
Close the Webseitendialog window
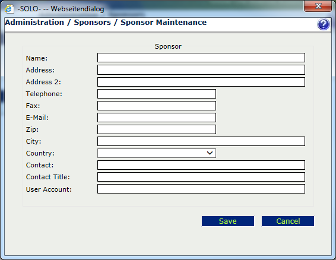[318, 6]
